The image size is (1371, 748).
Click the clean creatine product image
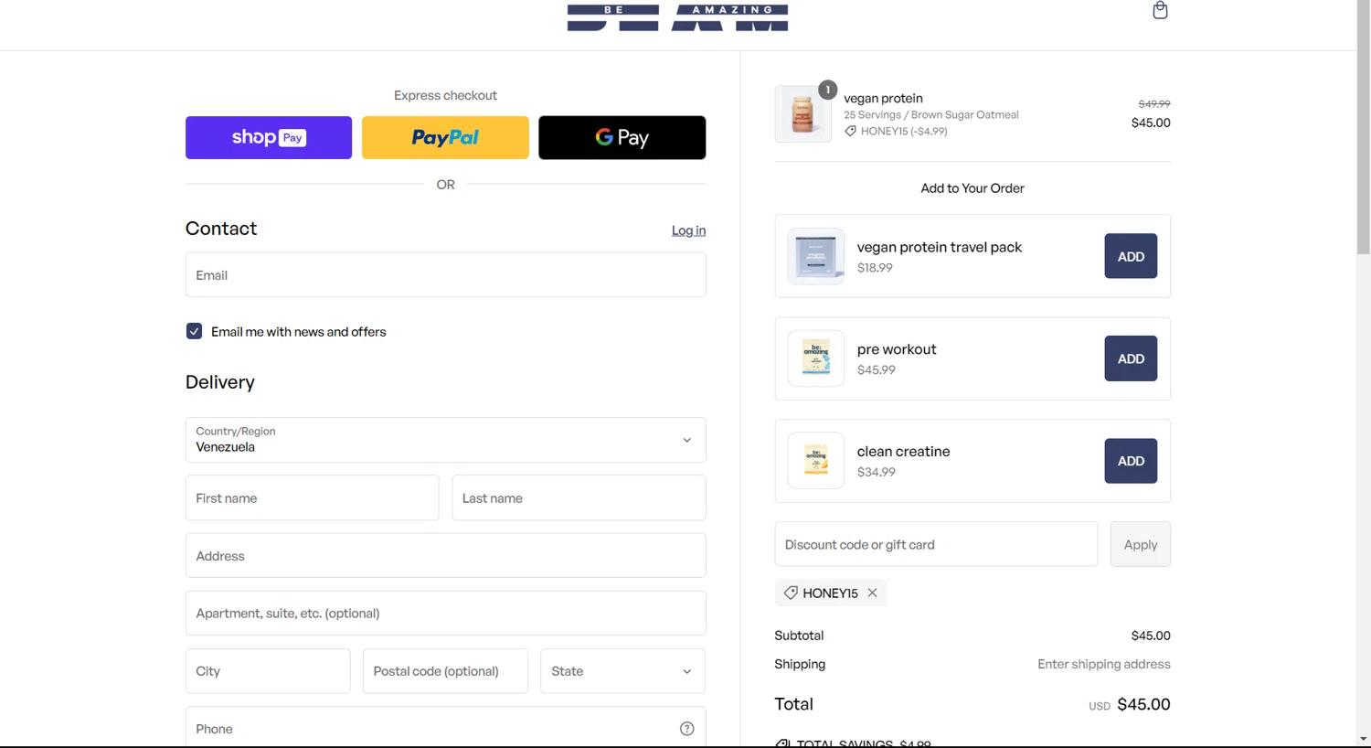pos(815,461)
